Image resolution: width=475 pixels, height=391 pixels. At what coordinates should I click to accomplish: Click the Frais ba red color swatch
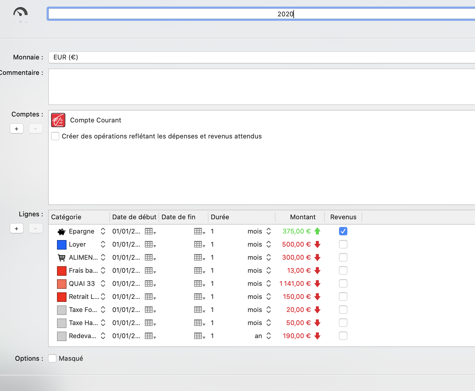pyautogui.click(x=61, y=271)
